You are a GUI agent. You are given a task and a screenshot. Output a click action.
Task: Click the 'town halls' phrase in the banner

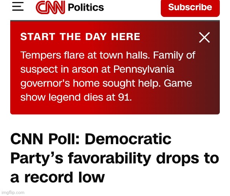(125, 55)
